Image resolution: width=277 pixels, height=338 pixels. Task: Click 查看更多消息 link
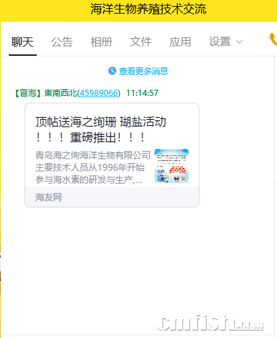pos(144,71)
